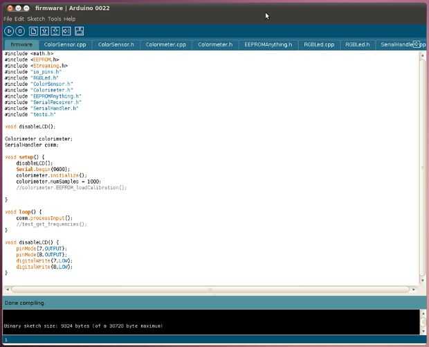Click the '#include "ColorSensor.h"' line
This screenshot has height=347, width=429.
[x=39, y=84]
